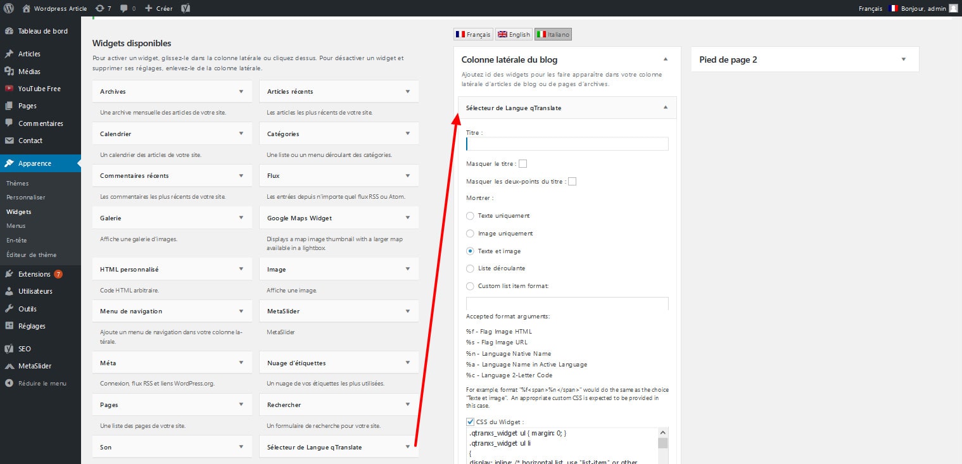
Task: Click the Médias icon in sidebar
Action: [9, 72]
